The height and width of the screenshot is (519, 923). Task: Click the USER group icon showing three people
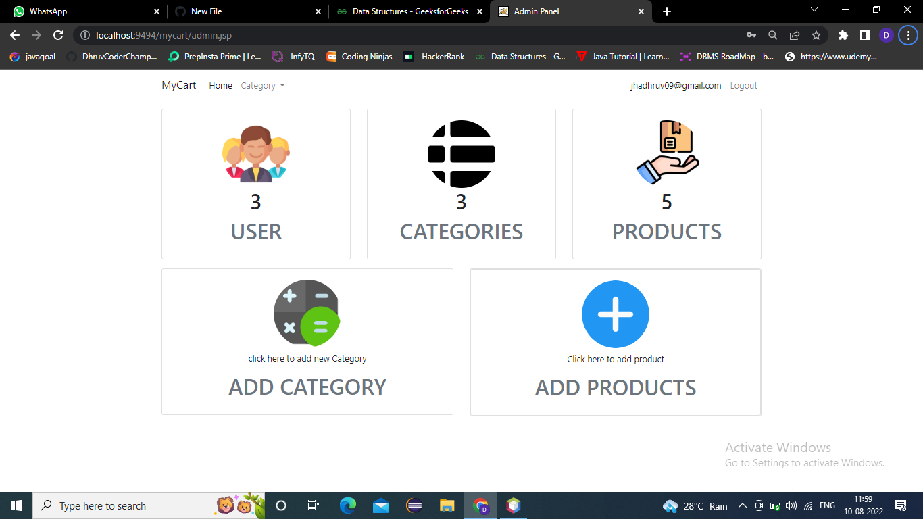coord(255,154)
